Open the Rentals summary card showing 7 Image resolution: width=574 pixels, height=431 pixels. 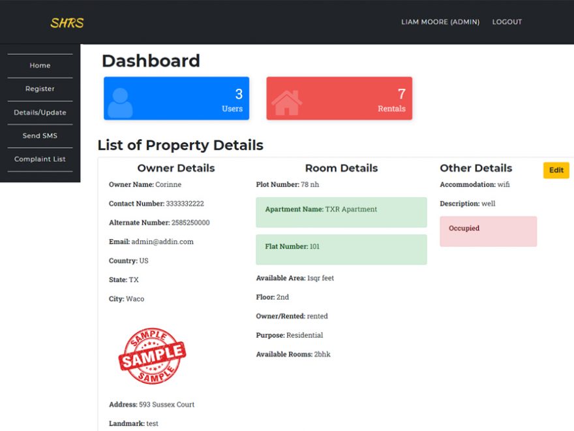[339, 98]
